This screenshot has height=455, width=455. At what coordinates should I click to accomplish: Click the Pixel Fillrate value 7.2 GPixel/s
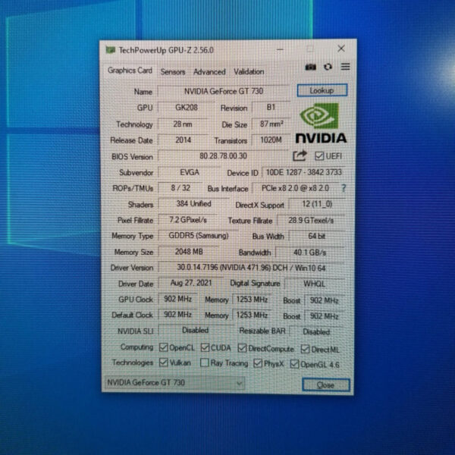[x=188, y=220]
